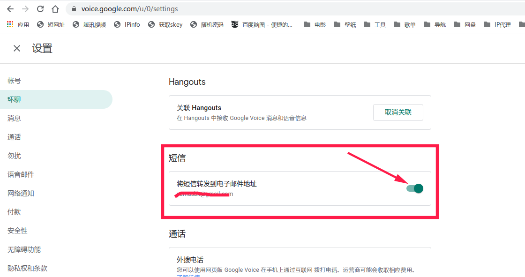Expand the 壁纸 bookmark folder
The width and height of the screenshot is (525, 277).
(345, 24)
